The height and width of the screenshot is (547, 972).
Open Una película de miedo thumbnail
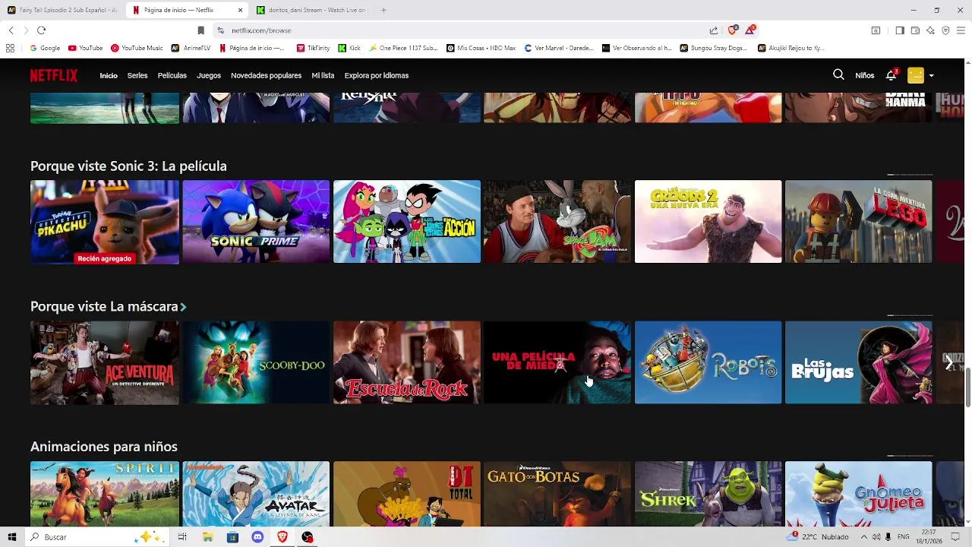[557, 362]
